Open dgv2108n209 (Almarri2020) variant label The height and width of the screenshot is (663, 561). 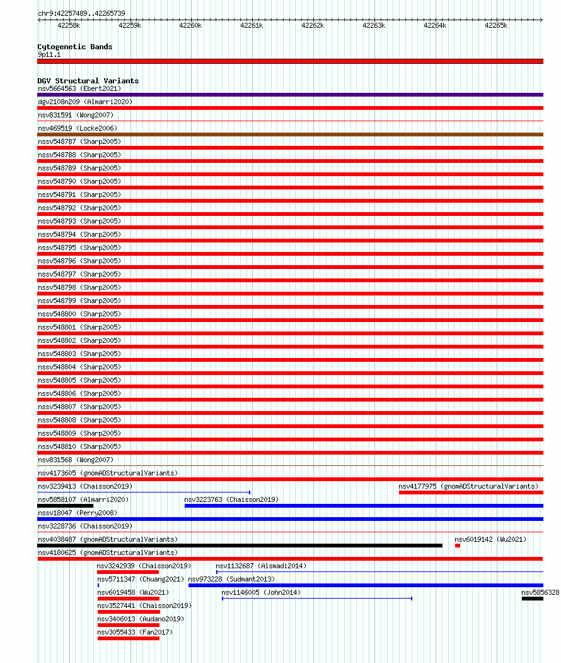(x=85, y=102)
